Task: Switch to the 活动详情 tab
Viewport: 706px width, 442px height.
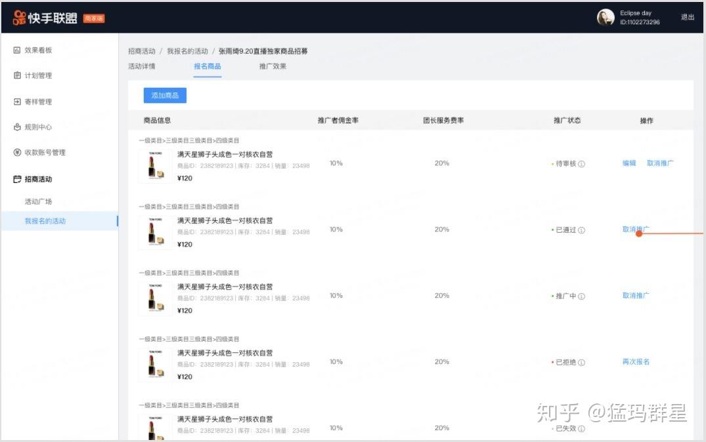Action: click(141, 66)
